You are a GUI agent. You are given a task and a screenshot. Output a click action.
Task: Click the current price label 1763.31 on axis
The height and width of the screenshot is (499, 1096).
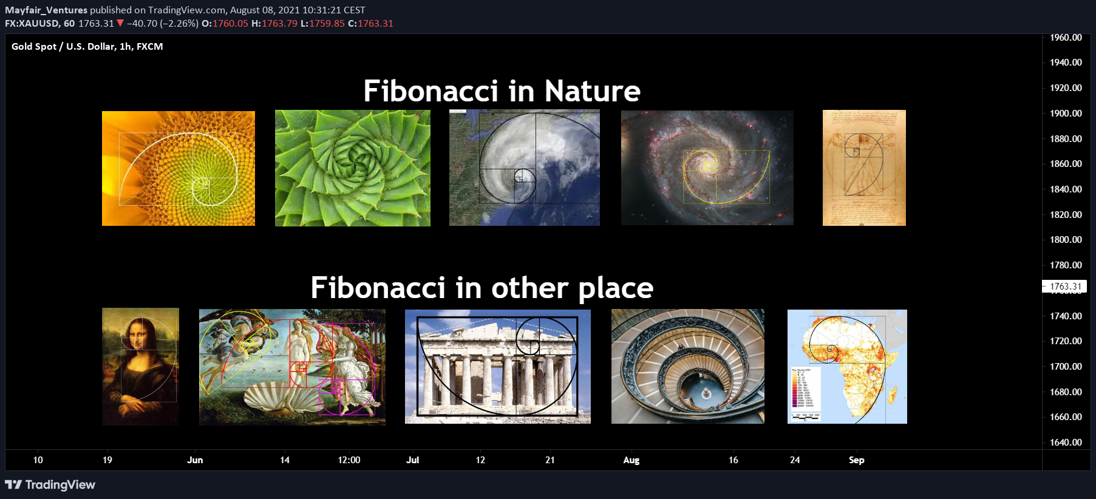(x=1066, y=287)
